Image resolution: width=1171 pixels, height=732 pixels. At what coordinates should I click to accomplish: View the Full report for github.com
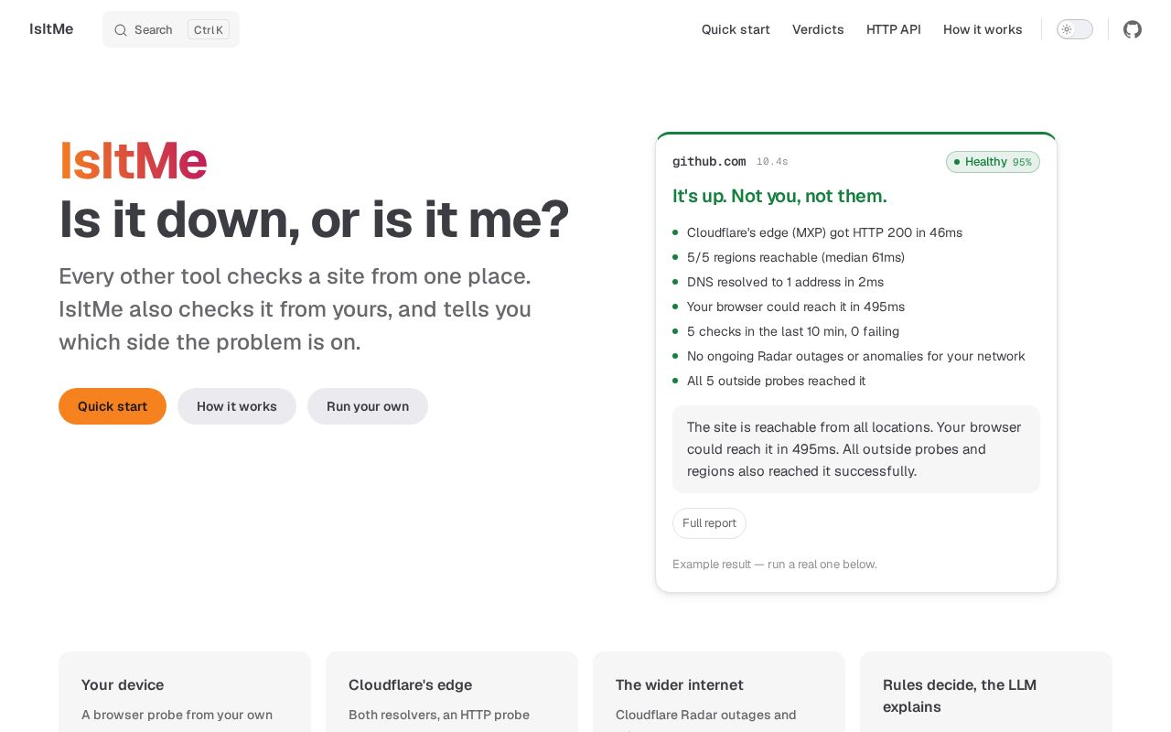[x=709, y=523]
